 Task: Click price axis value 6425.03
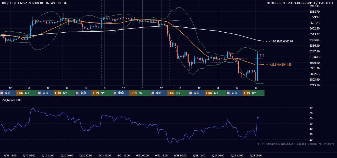[x=315, y=40]
